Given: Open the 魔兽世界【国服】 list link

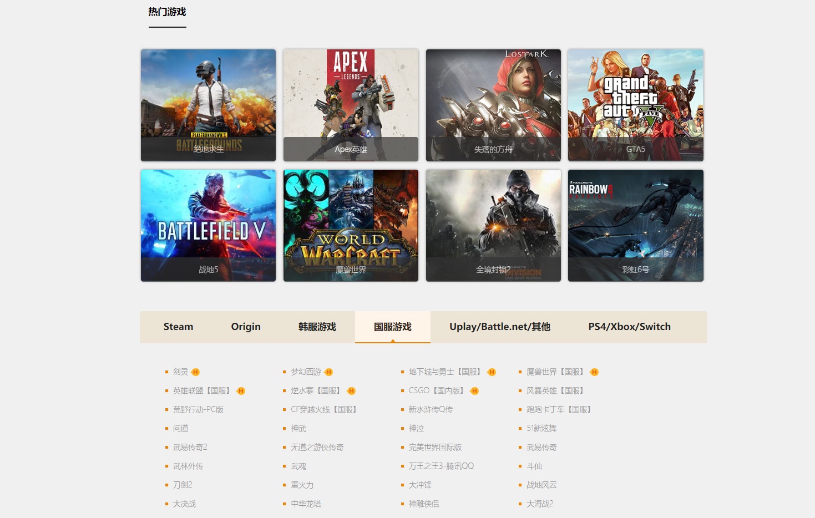Looking at the screenshot, I should click(x=556, y=372).
